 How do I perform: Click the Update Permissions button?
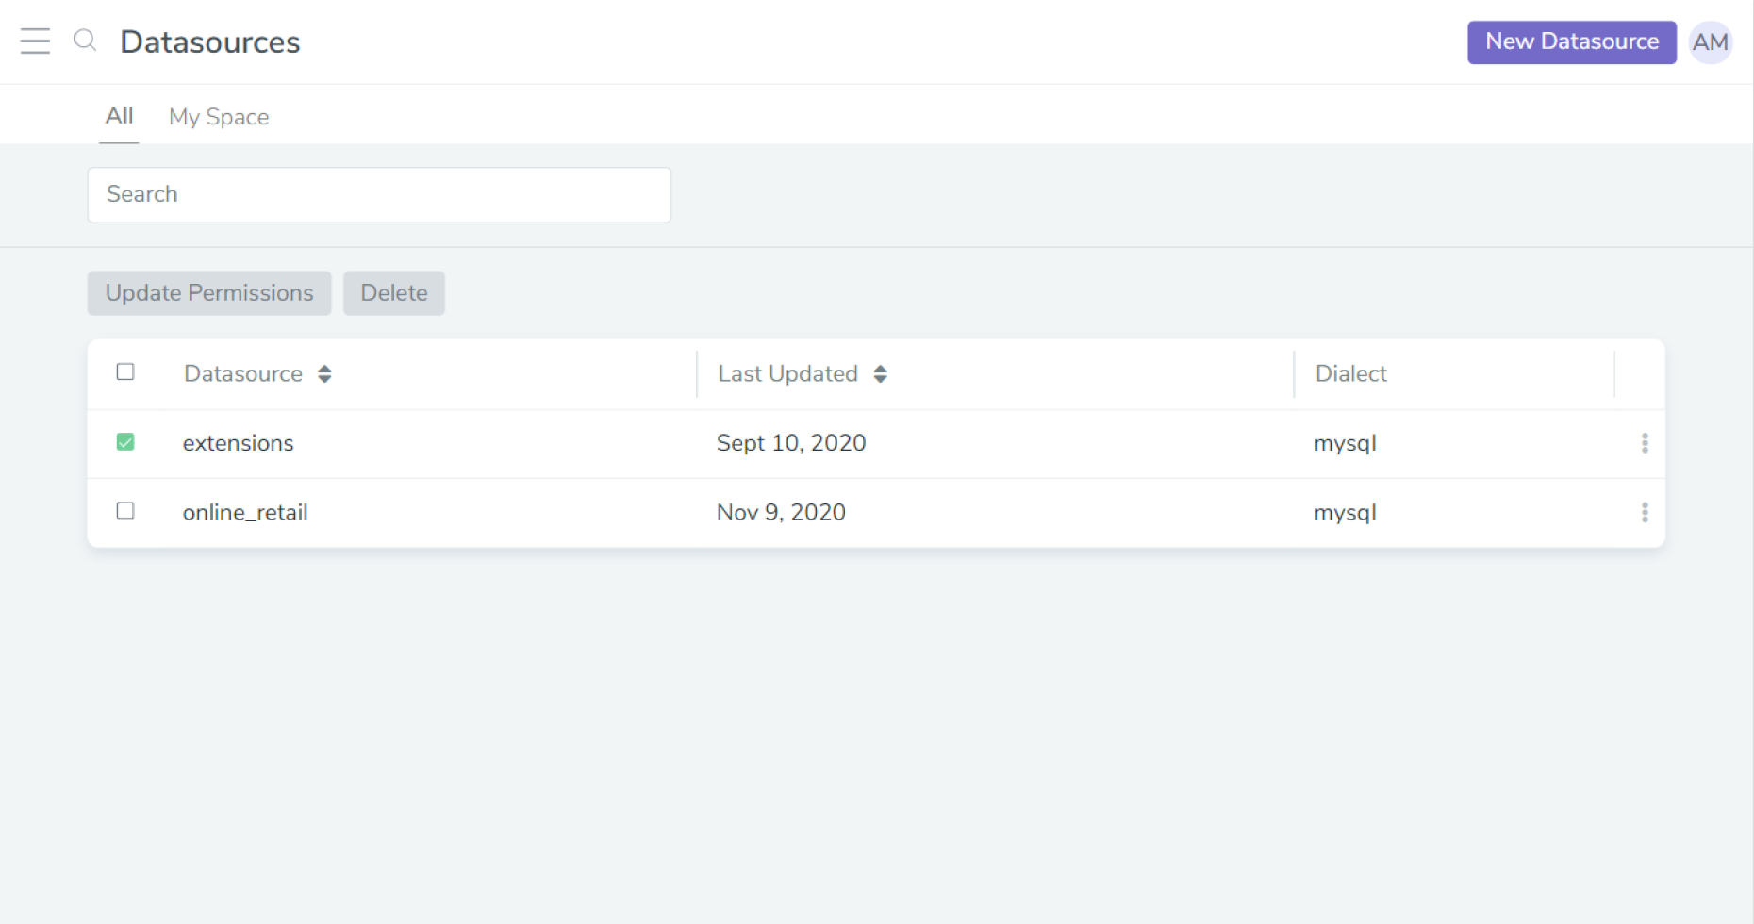point(208,292)
